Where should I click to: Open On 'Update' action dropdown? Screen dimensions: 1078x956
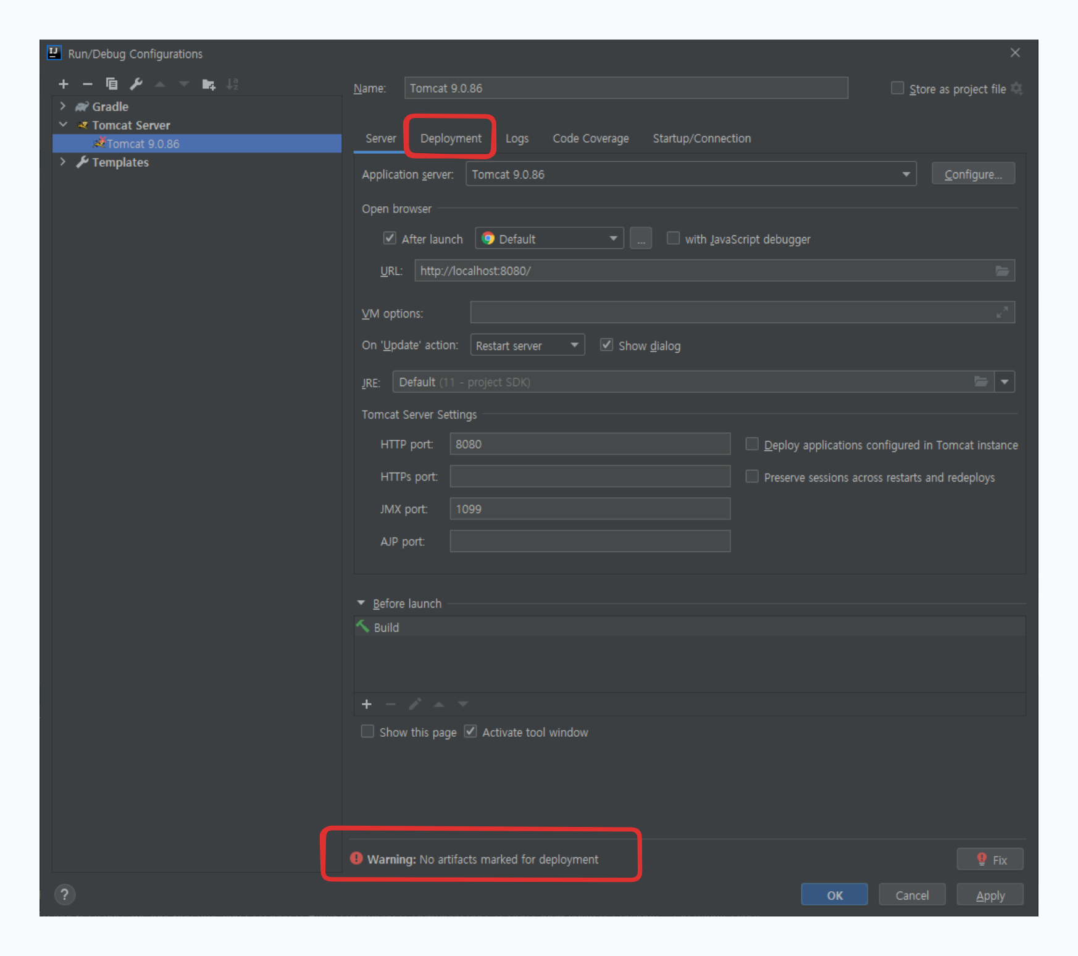tap(527, 345)
